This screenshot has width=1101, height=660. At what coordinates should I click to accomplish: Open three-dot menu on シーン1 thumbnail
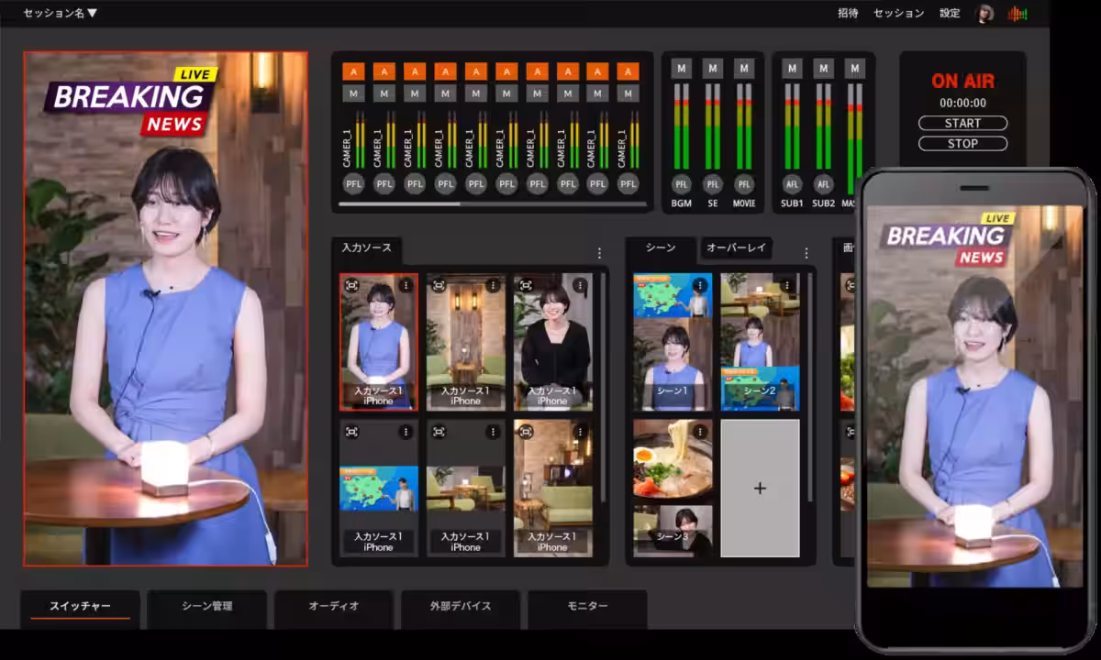click(700, 286)
